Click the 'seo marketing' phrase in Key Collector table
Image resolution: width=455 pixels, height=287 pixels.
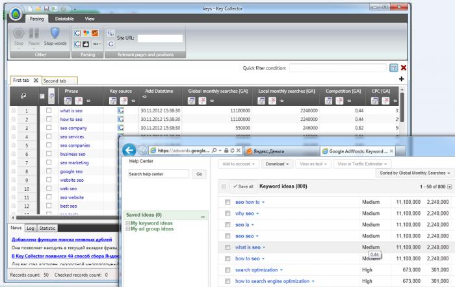(x=74, y=162)
